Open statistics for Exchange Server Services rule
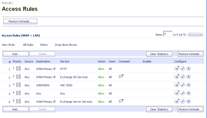 coord(177,101)
